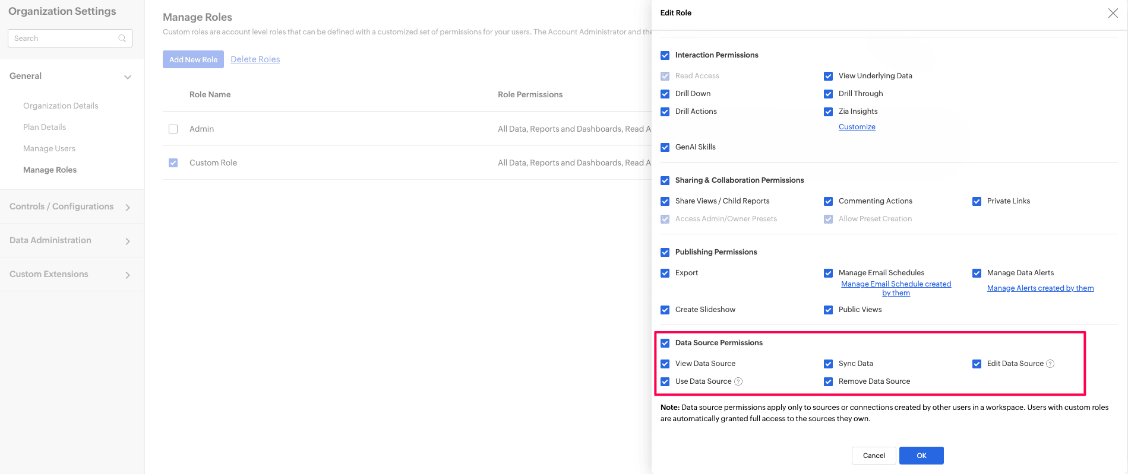Disable Commenting Actions

[829, 201]
